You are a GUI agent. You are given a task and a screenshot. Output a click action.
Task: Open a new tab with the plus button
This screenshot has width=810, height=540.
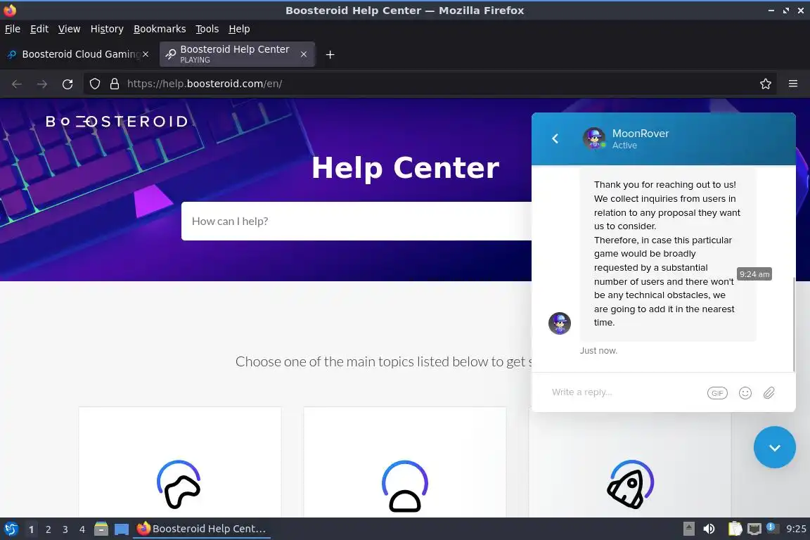tap(330, 54)
